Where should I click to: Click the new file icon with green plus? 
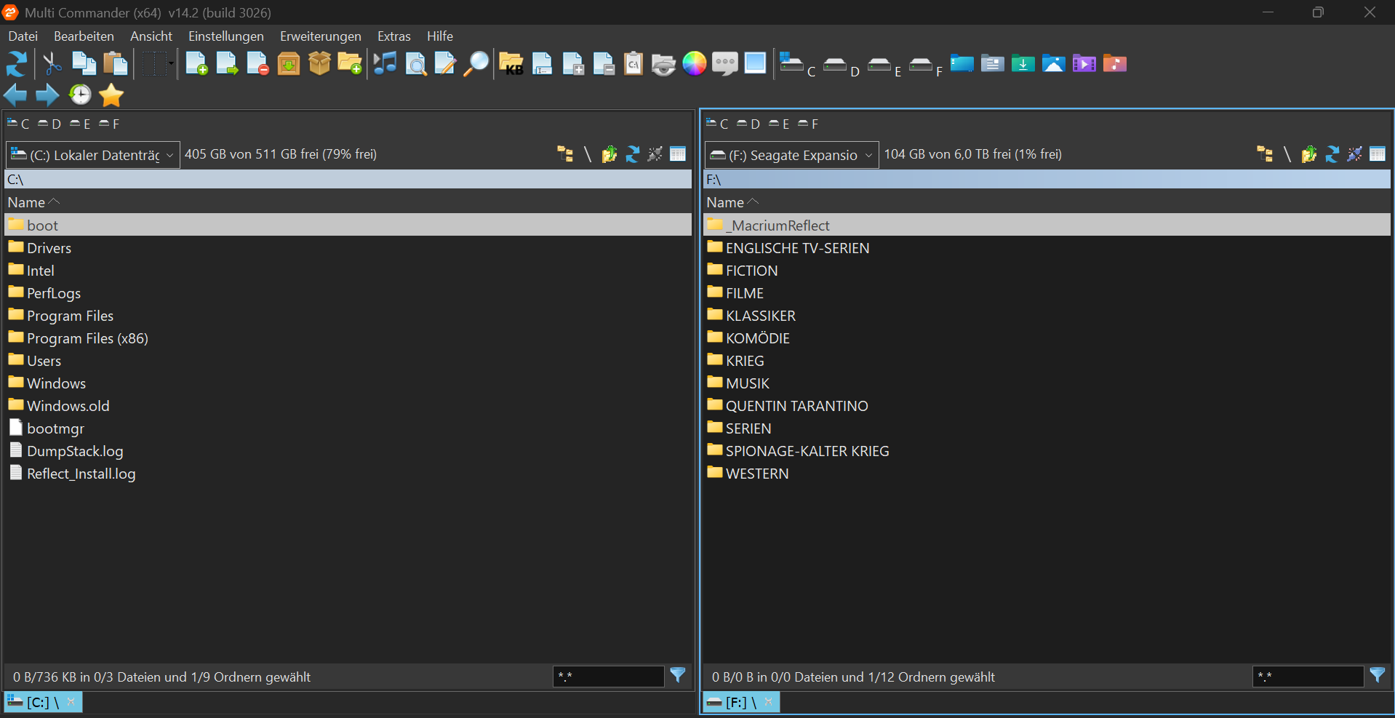pyautogui.click(x=196, y=64)
